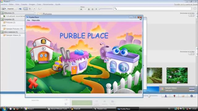
Task: Switch to Purble Place taskbar button
Action: click(128, 109)
